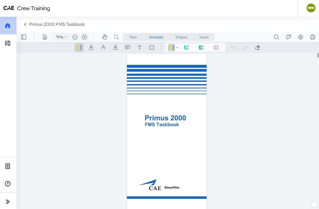Open the page view controls icon
Image resolution: width=319 pixels, height=209 pixels.
[45, 37]
